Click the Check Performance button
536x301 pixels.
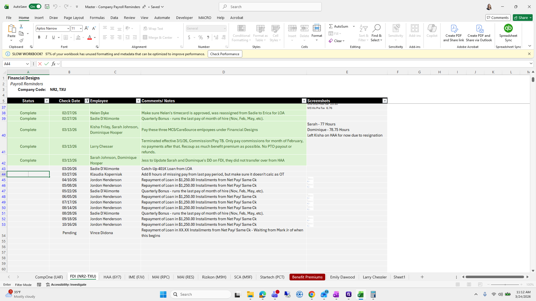point(225,54)
